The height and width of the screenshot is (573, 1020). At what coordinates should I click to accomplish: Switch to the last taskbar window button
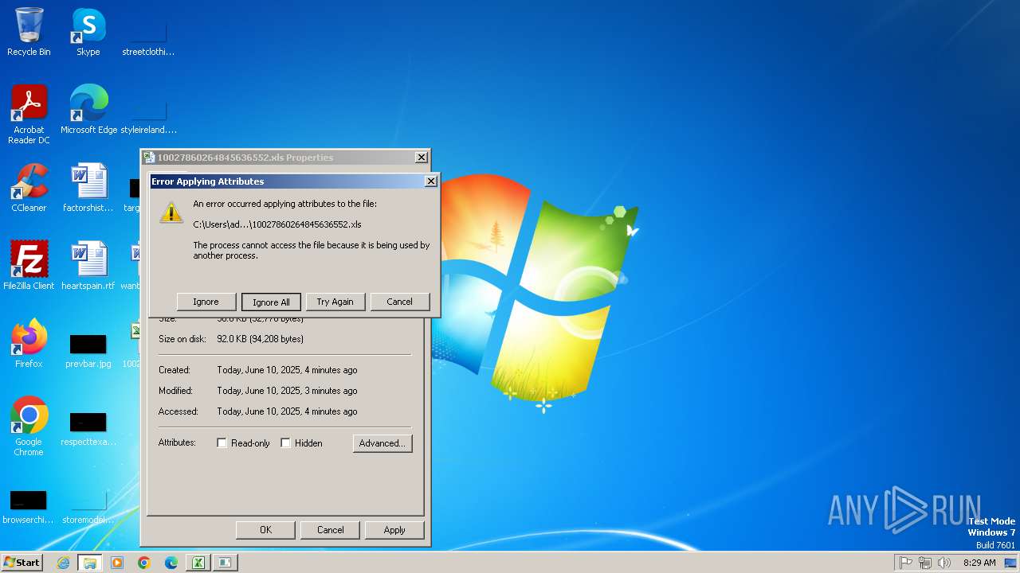tap(226, 563)
